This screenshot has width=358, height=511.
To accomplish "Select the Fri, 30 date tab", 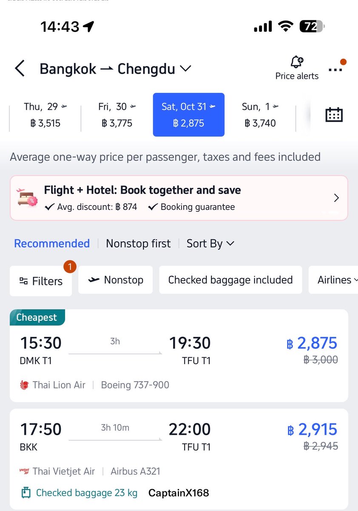I will pyautogui.click(x=117, y=115).
